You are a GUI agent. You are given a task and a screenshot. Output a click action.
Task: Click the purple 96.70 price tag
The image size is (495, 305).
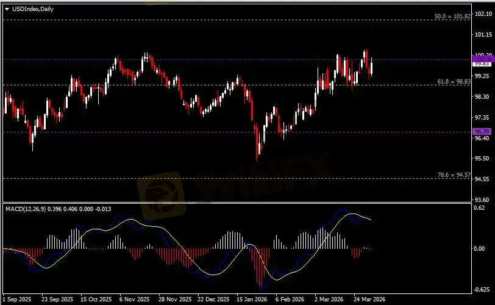(x=482, y=131)
